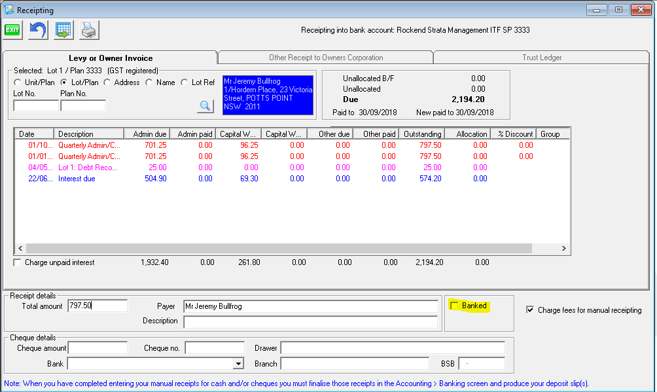Click the magnifying glass search icon
Screen dimensions: 657x392
(x=205, y=105)
